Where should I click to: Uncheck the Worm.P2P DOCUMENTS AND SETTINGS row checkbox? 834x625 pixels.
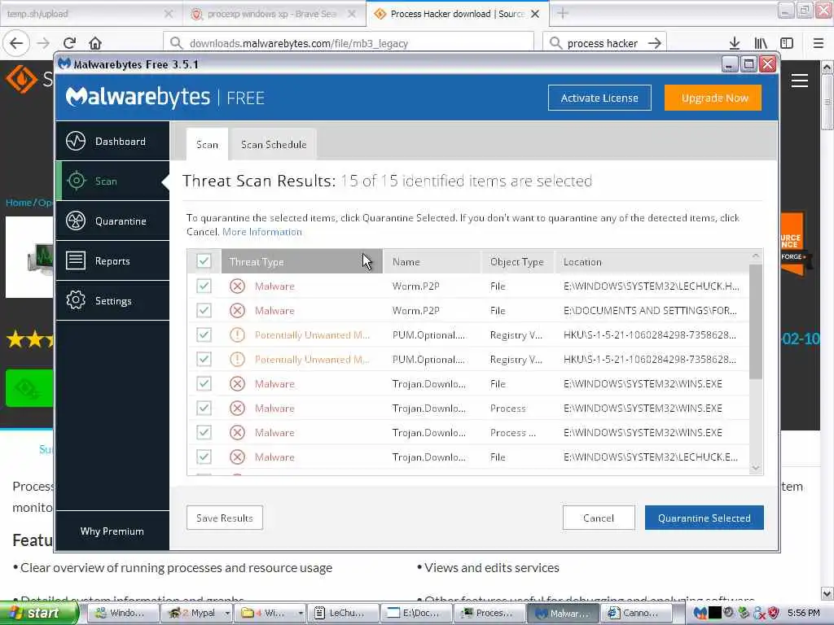[x=204, y=310]
